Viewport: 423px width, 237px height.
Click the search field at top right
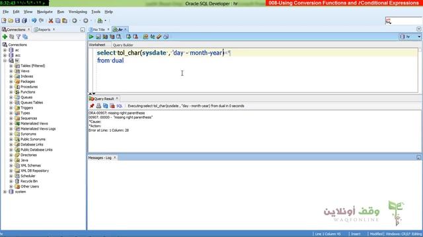pos(403,20)
